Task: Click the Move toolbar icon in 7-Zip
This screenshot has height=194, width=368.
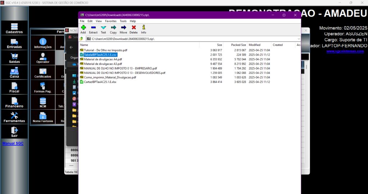Action: (124, 28)
